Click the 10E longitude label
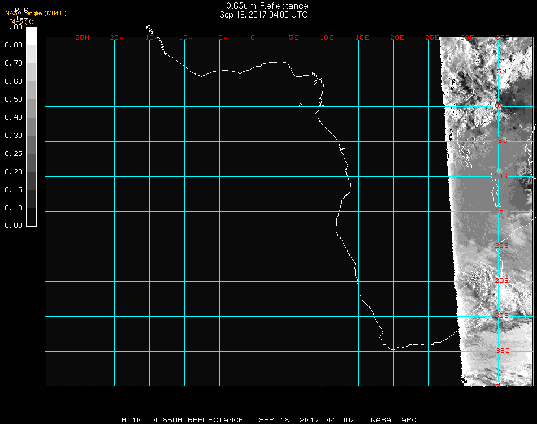This screenshot has height=424, width=537. [x=327, y=37]
